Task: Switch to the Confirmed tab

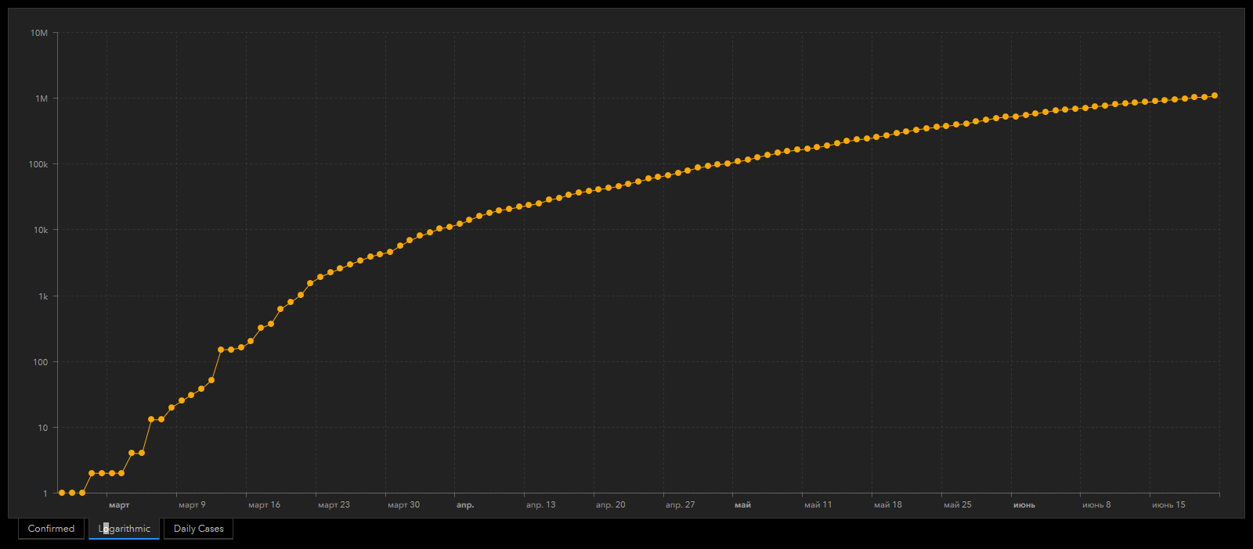Action: click(x=51, y=529)
